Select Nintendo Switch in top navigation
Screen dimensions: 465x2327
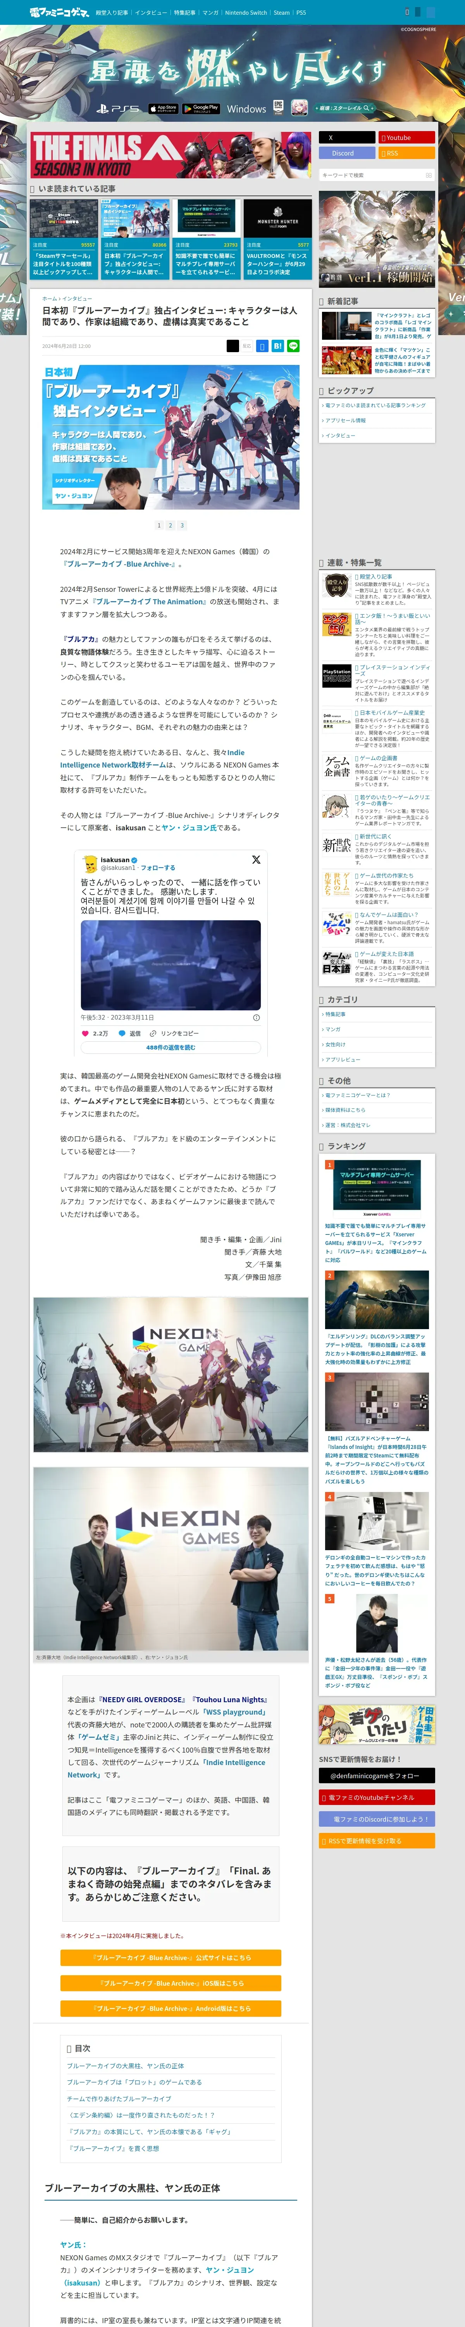[x=246, y=13]
